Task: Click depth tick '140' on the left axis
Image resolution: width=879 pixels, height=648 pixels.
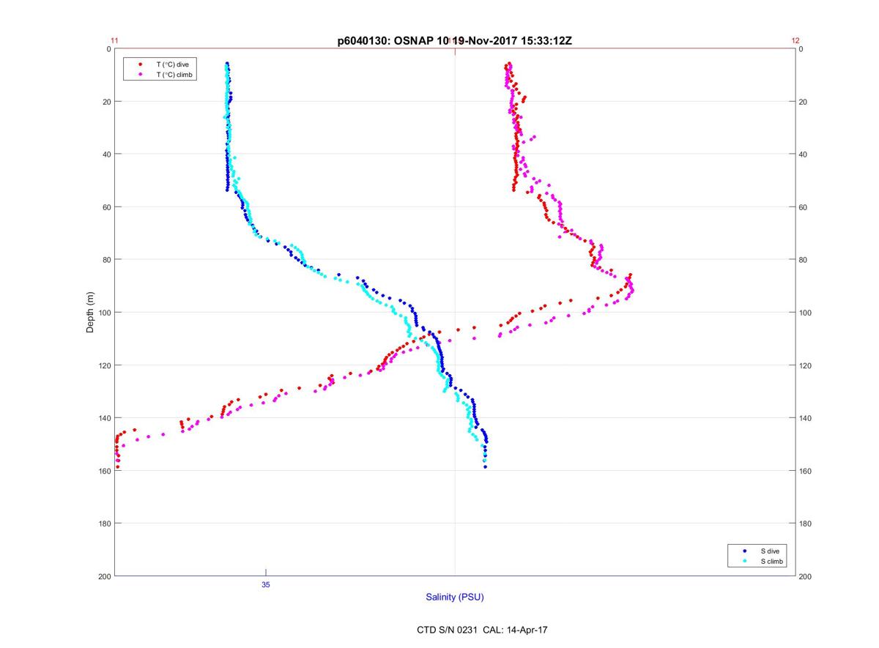Action: [x=103, y=418]
